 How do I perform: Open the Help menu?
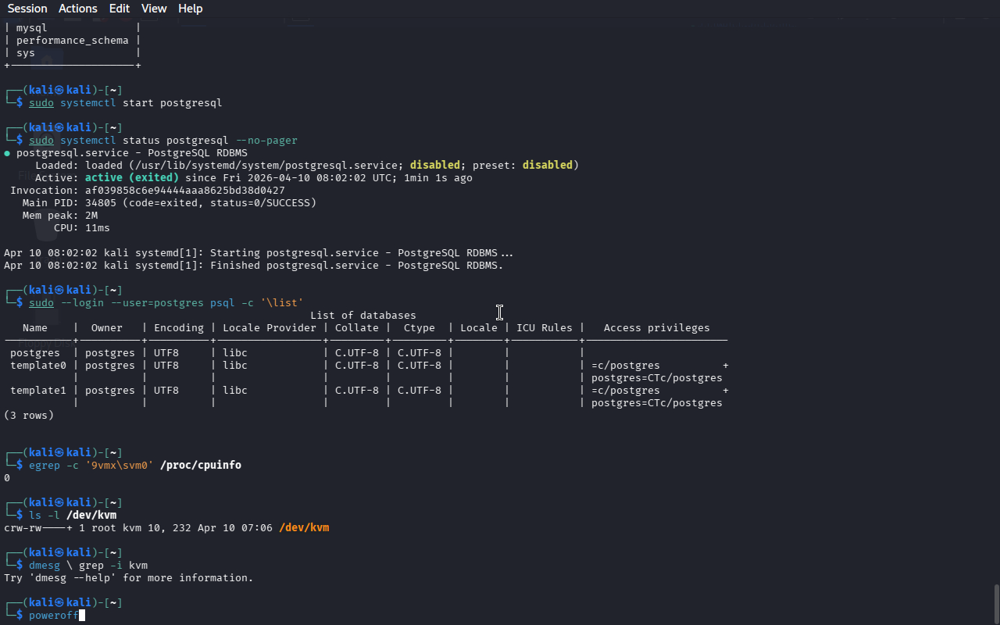pyautogui.click(x=190, y=9)
